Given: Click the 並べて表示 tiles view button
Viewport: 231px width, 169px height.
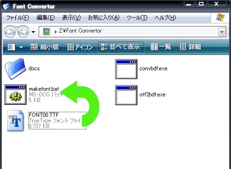Looking at the screenshot, I should click(121, 47).
